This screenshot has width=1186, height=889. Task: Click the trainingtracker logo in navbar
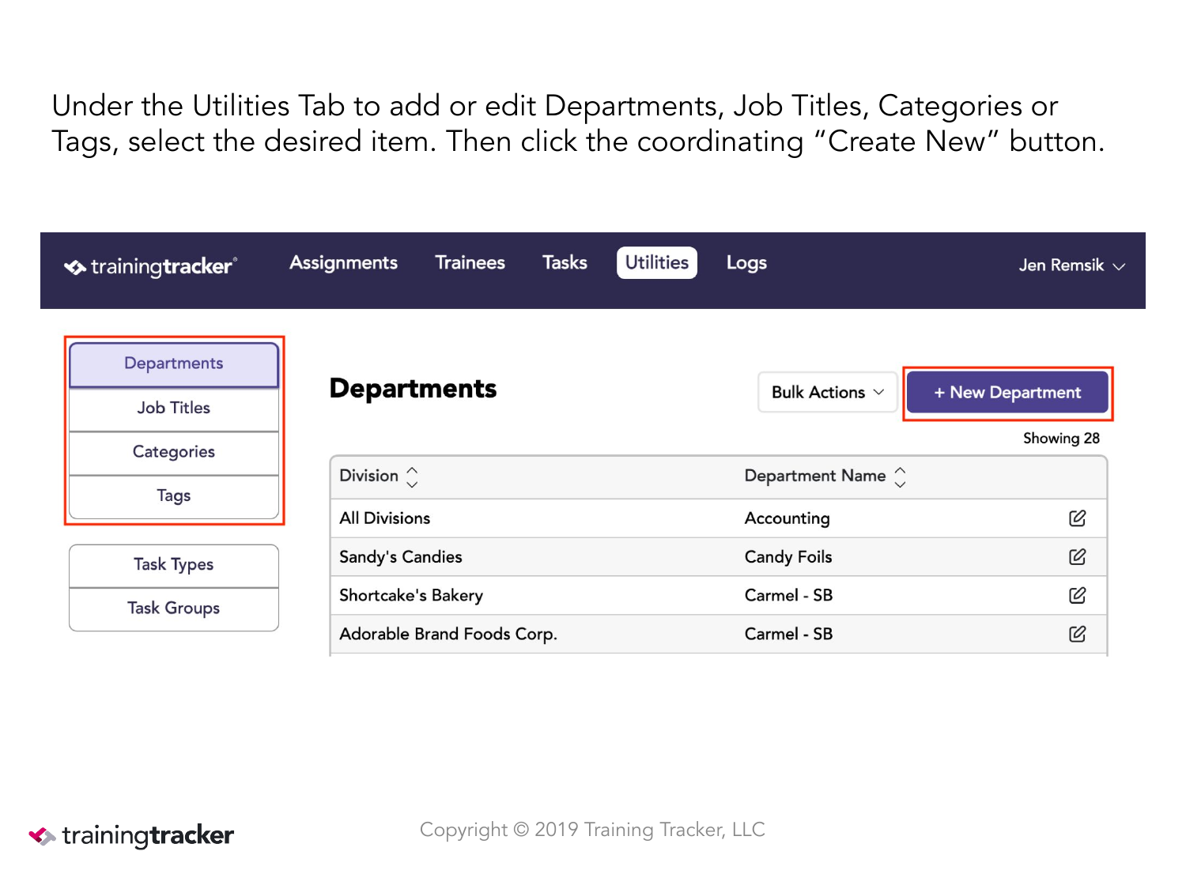(x=150, y=267)
